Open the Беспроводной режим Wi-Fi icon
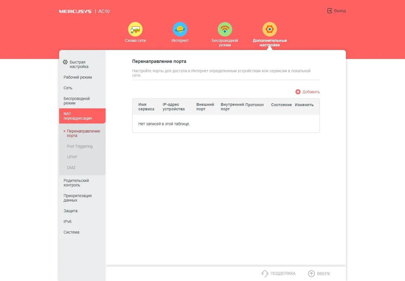Screen dimensions: 405x281 [225, 29]
